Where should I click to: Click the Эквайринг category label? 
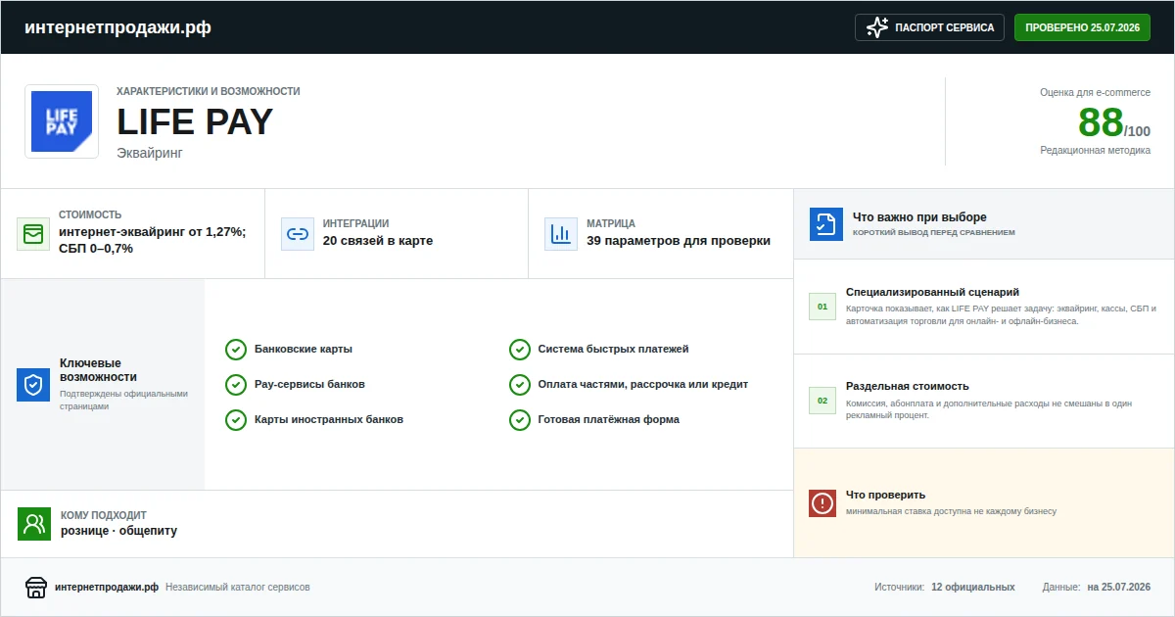(150, 153)
